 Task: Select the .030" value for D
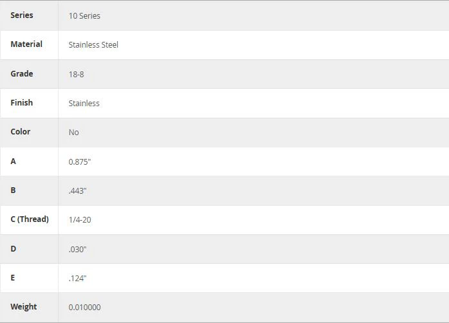[77, 249]
